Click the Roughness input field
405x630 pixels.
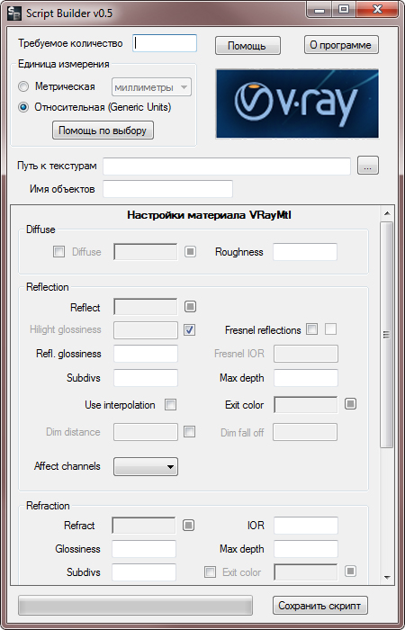(305, 252)
